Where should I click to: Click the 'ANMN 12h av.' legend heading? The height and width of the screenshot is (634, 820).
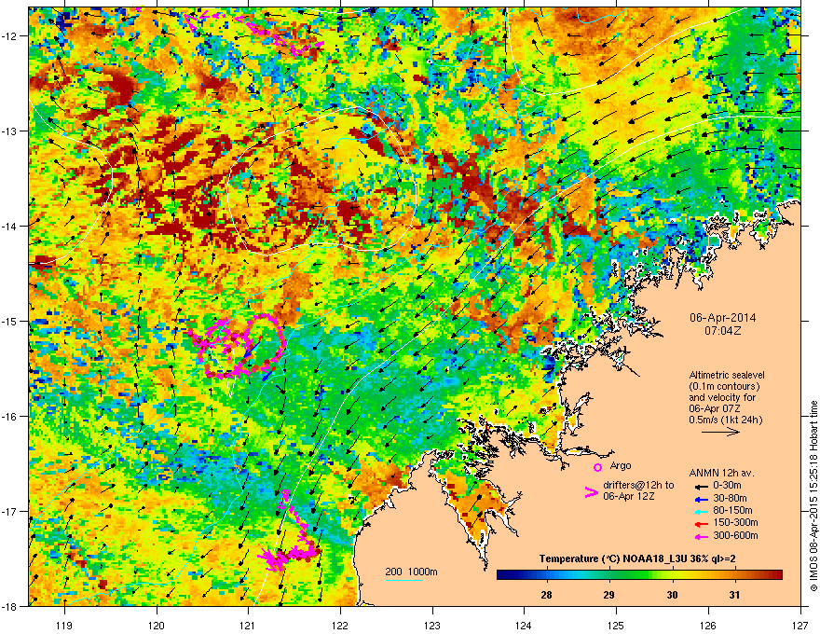coord(721,473)
